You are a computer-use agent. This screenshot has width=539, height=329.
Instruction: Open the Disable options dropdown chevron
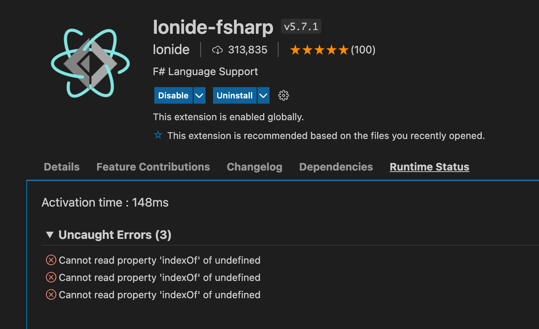(x=199, y=95)
